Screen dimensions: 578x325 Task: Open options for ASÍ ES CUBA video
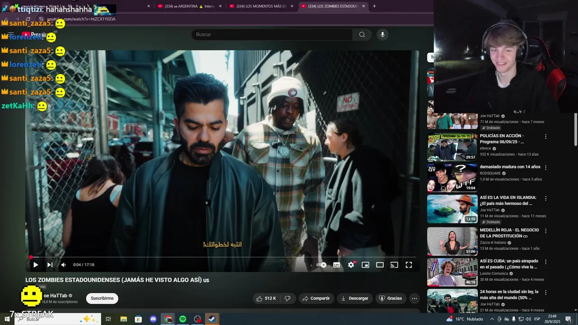click(545, 262)
